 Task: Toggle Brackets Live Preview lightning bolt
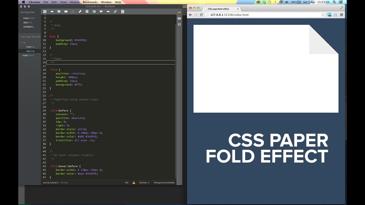pos(179,12)
